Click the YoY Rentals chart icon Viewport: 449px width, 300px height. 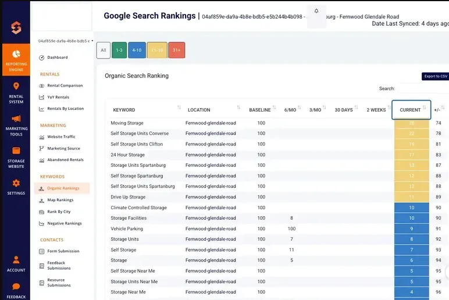(x=41, y=97)
